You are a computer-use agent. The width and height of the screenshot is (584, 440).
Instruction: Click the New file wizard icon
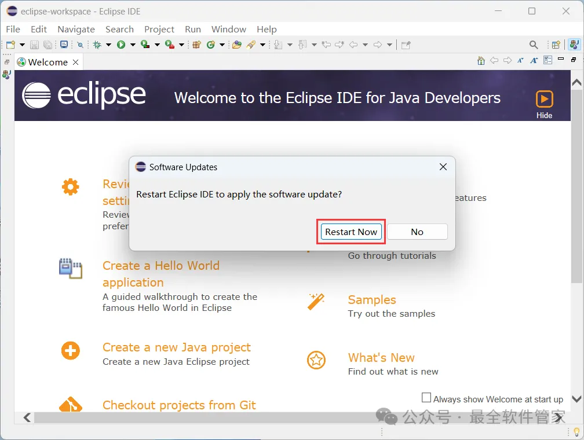tap(10, 45)
